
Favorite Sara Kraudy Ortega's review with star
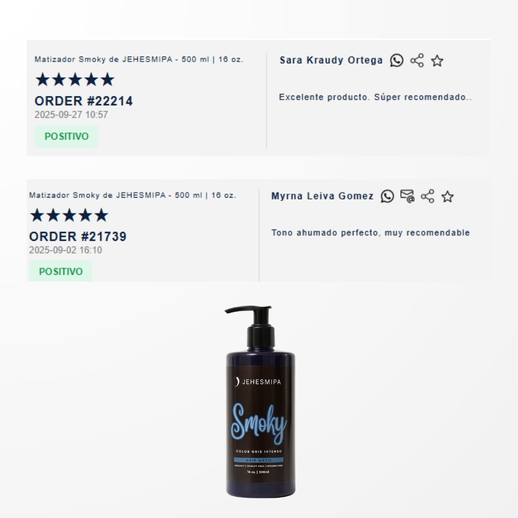(437, 61)
